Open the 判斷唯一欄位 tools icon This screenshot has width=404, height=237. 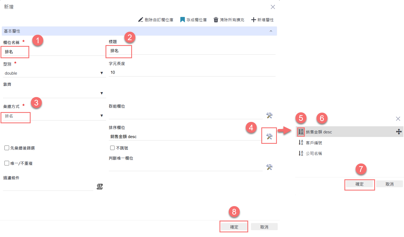pos(269,167)
